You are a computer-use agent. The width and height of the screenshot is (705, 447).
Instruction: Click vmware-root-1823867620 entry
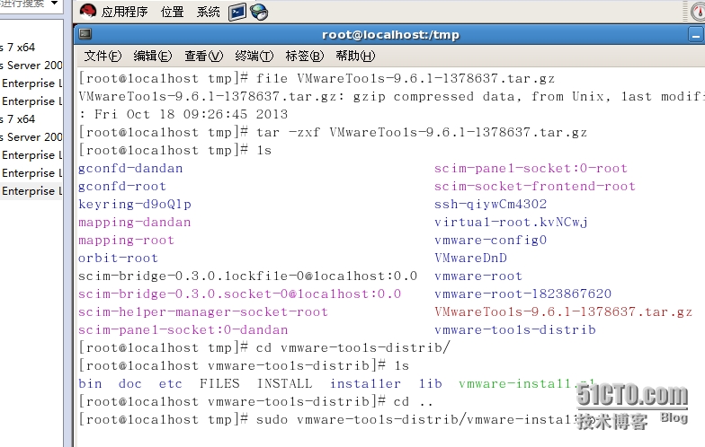tap(523, 294)
